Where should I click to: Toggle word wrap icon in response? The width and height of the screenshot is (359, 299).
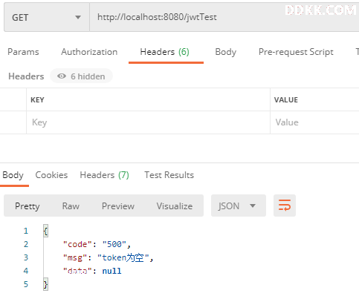click(285, 206)
